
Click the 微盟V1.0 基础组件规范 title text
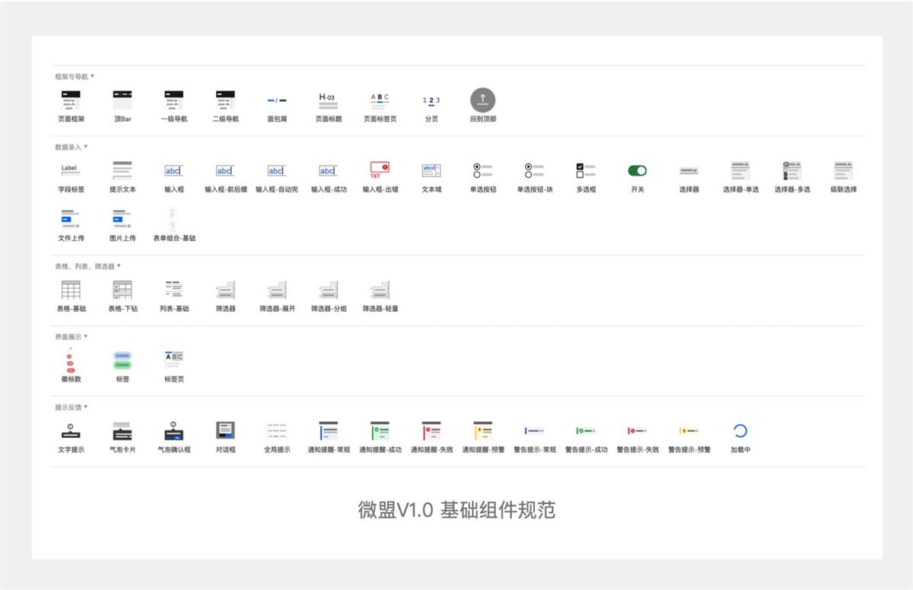point(456,509)
